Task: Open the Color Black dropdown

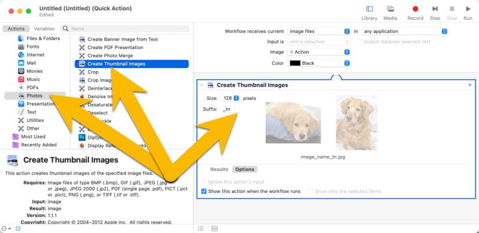Action: 319,63
